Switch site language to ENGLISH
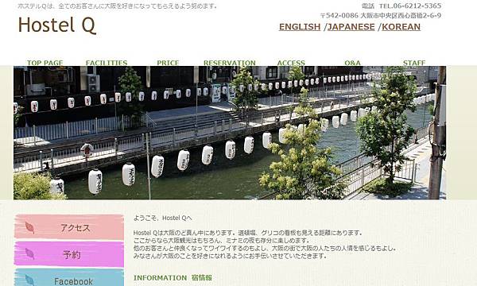 point(300,27)
